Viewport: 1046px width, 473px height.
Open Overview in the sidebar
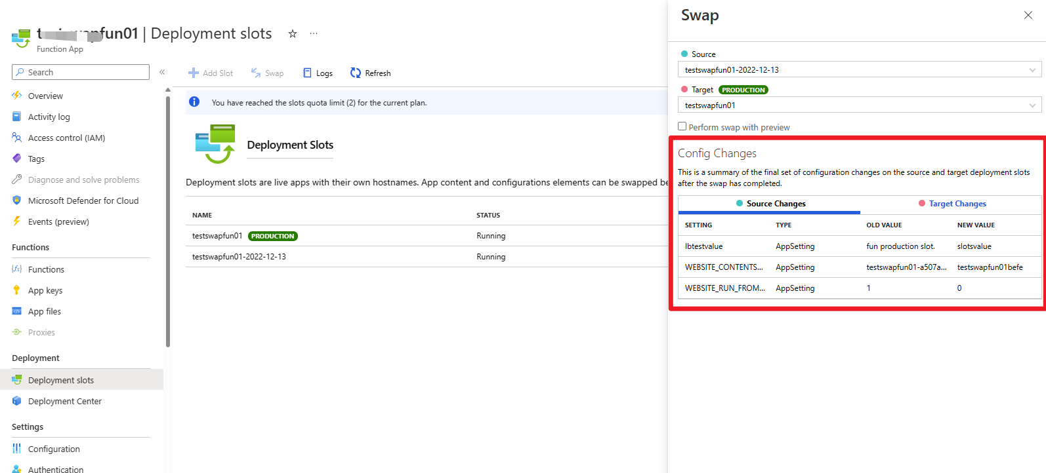click(x=45, y=96)
